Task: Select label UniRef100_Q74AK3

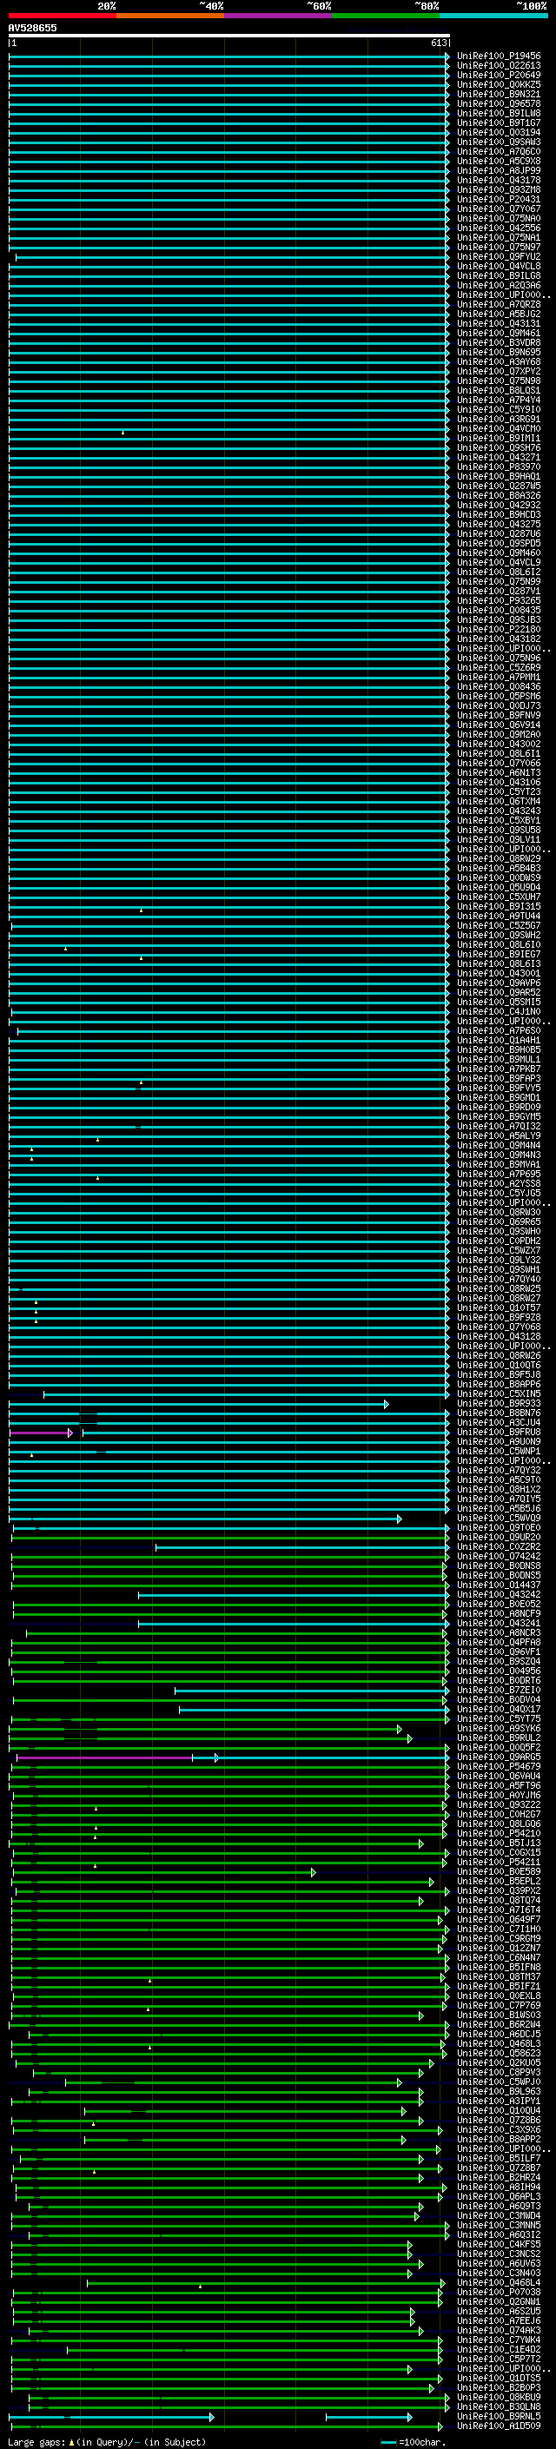Action: (x=498, y=2330)
